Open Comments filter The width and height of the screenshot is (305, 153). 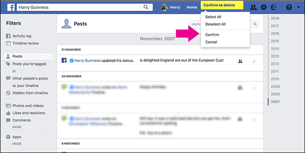[18, 120]
